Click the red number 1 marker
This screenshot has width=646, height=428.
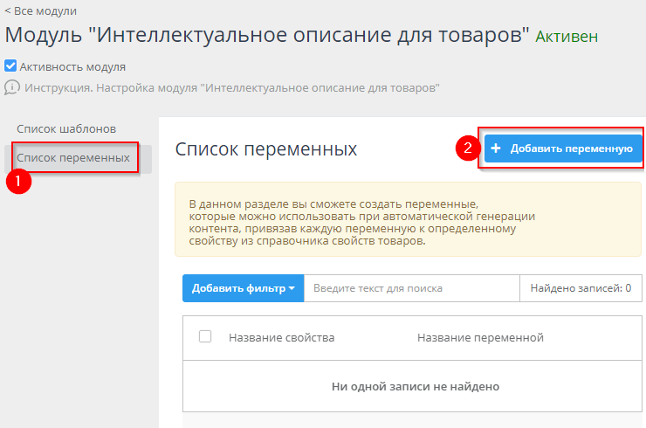pos(17,182)
